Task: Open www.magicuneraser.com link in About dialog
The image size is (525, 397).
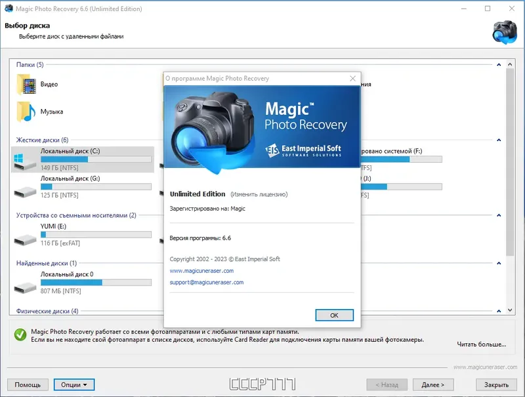Action: click(201, 270)
